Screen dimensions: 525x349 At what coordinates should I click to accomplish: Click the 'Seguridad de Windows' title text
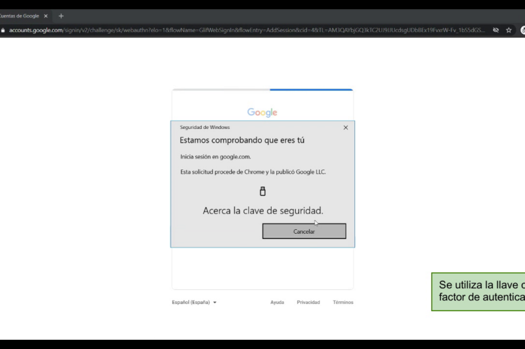point(205,127)
